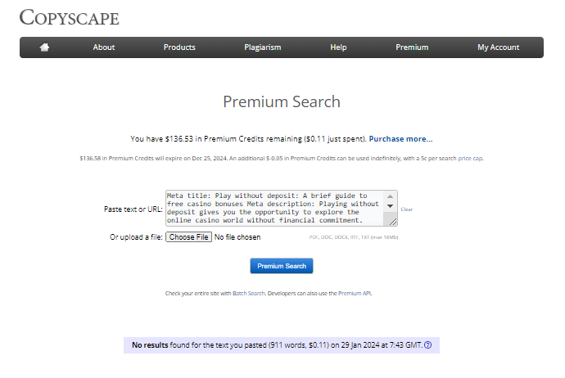Open the Products menu
Image resolution: width=565 pixels, height=378 pixels.
[179, 47]
